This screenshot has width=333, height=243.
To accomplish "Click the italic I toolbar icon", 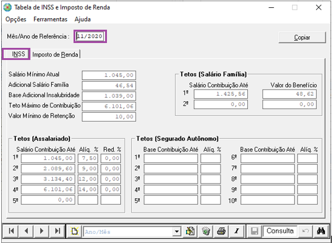I will tap(237, 231).
